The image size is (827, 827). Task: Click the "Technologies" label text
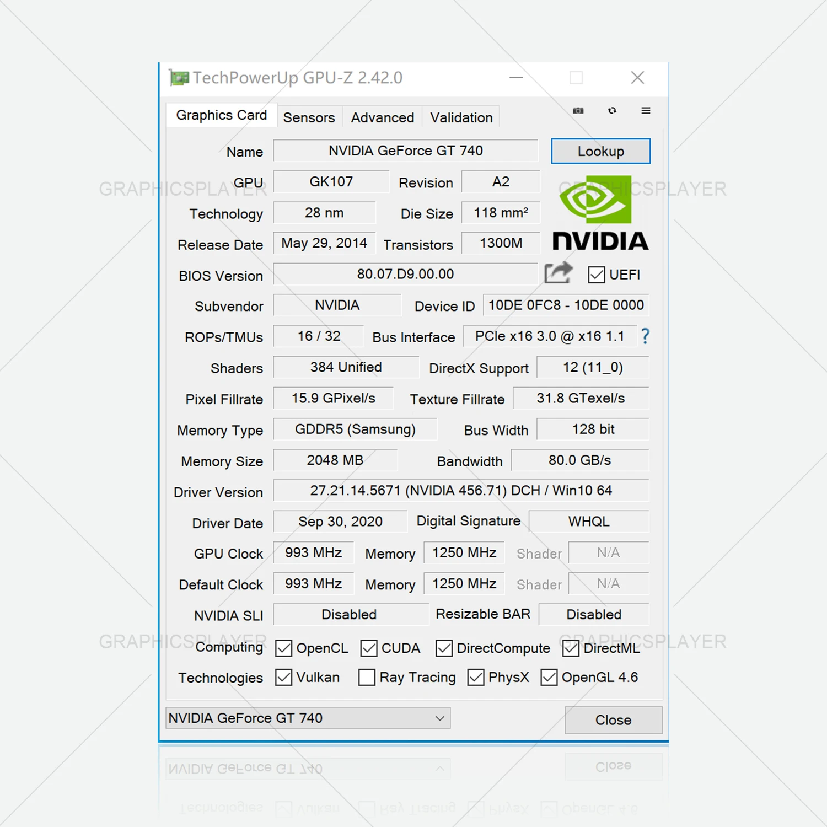[221, 678]
